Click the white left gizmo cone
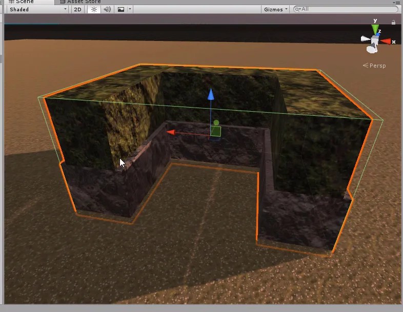Screen dimensions: 403x312 (x=365, y=39)
